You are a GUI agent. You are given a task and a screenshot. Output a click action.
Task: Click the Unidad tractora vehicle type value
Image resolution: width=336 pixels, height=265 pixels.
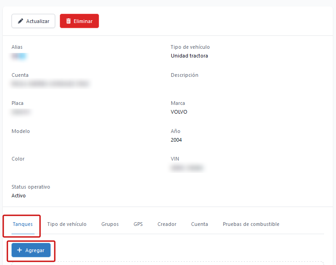[x=189, y=56]
